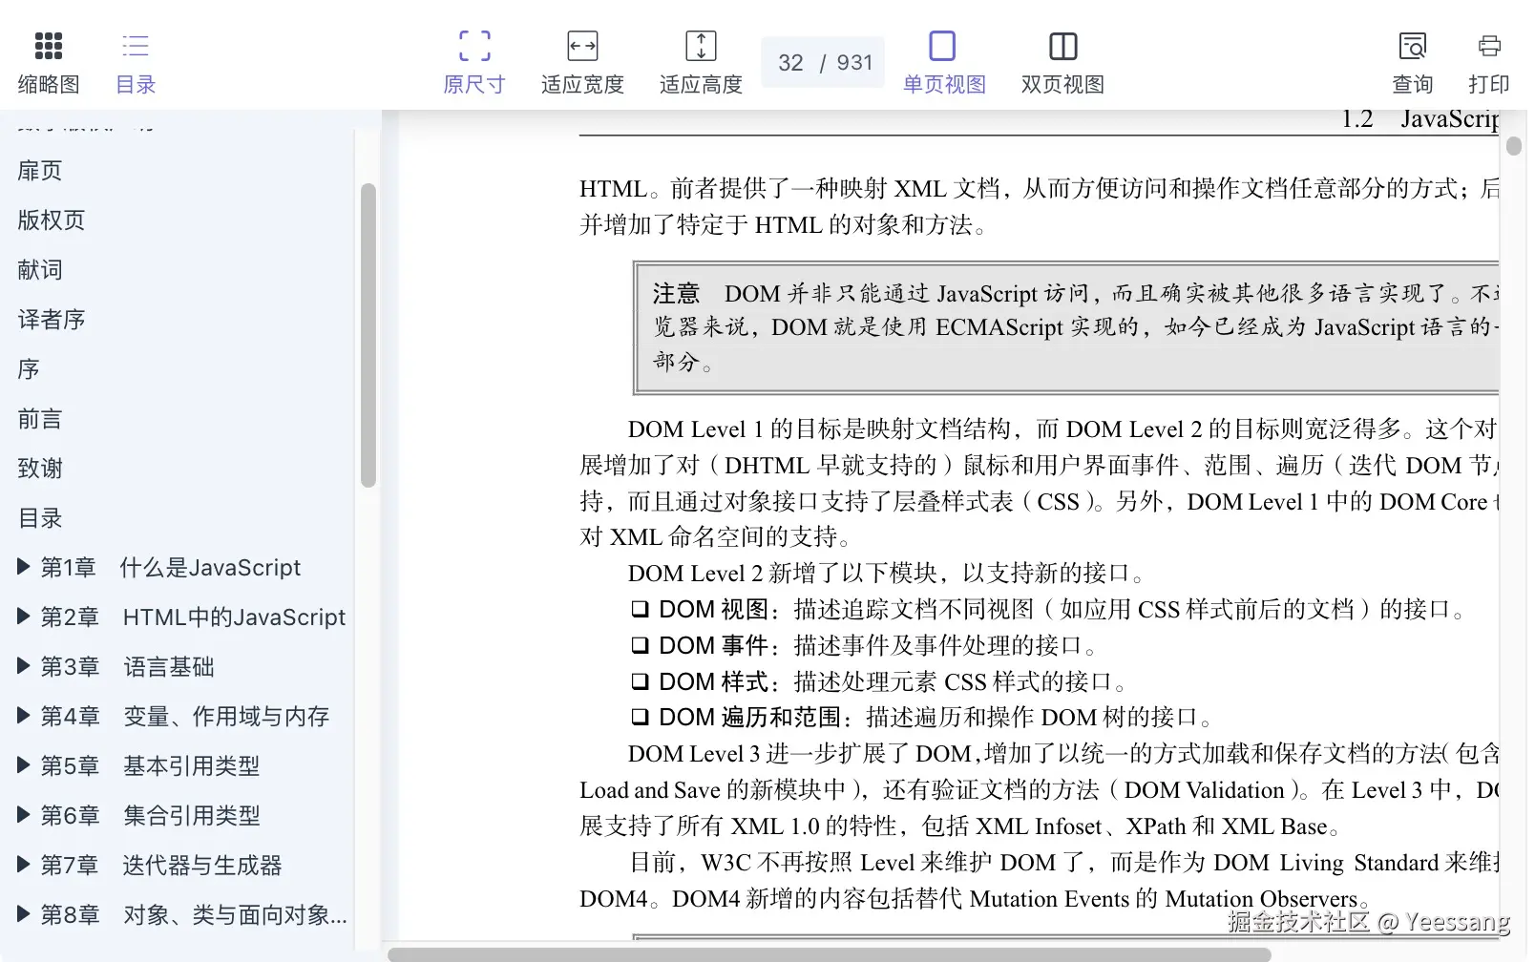Jump to the 版权页 page

(x=51, y=220)
